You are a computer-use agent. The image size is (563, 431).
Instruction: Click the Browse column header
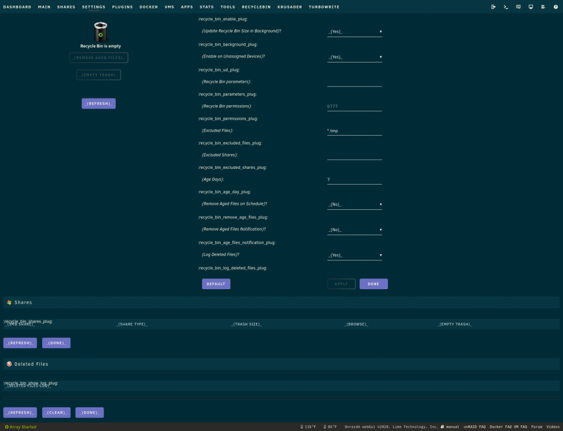(356, 325)
